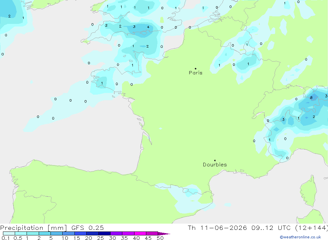Pick the 0.5–1 mm legend color swatch

[21, 233]
